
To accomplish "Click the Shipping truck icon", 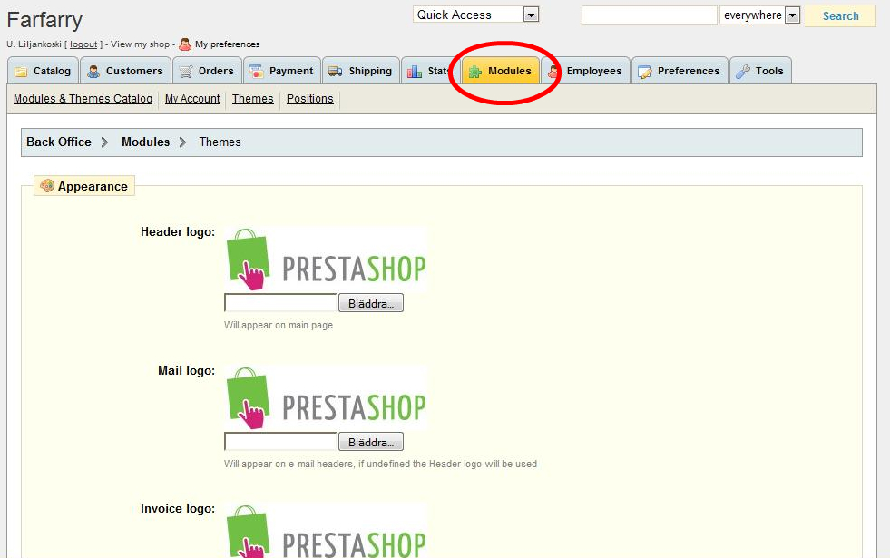I will pyautogui.click(x=336, y=72).
